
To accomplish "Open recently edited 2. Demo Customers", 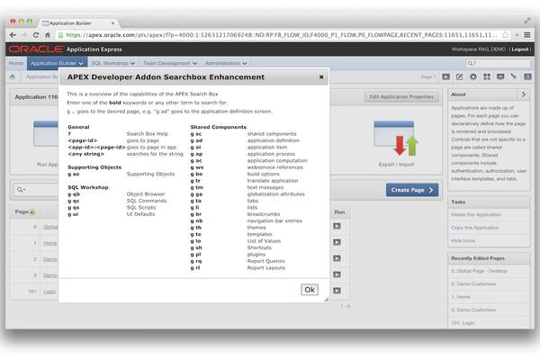I will pyautogui.click(x=473, y=283).
